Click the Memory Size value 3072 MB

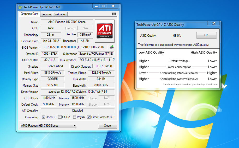click(53, 85)
